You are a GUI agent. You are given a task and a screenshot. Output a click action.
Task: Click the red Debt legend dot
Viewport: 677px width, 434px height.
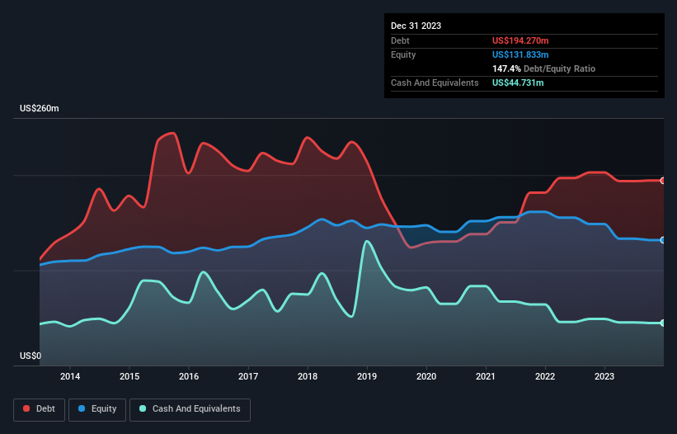[26, 408]
